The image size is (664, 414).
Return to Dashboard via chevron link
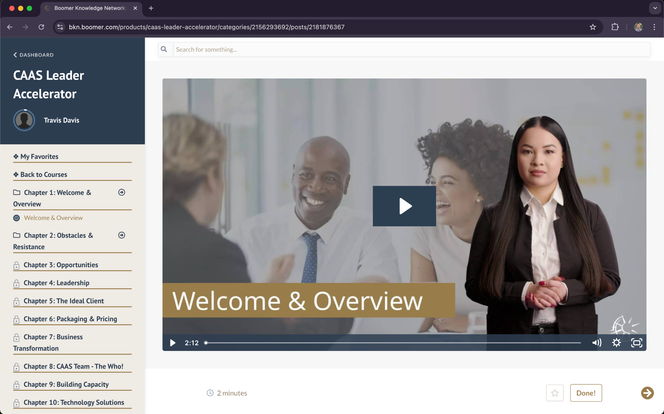point(33,55)
